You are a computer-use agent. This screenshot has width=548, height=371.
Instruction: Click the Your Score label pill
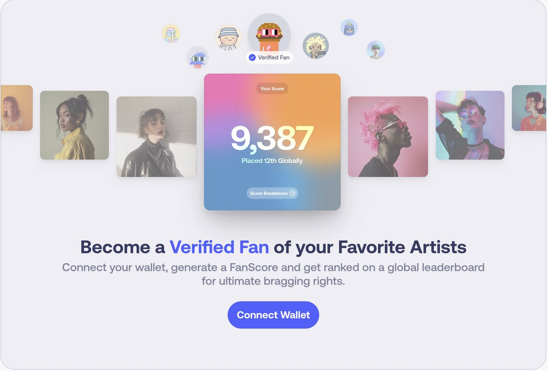pyautogui.click(x=272, y=89)
